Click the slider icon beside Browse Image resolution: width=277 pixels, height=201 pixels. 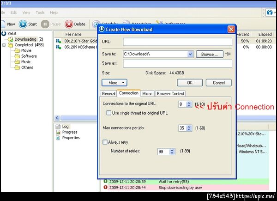228,54
